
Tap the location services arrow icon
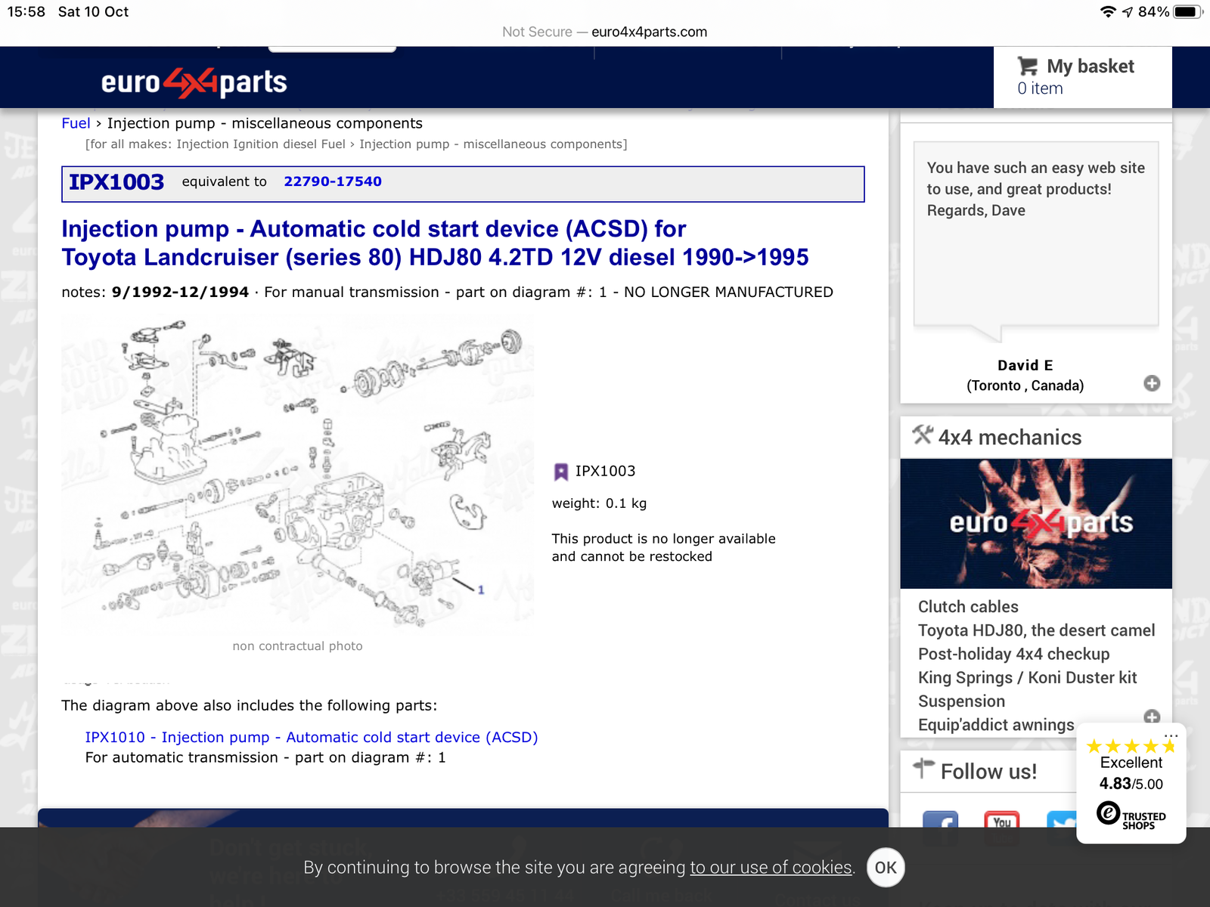pyautogui.click(x=1128, y=11)
